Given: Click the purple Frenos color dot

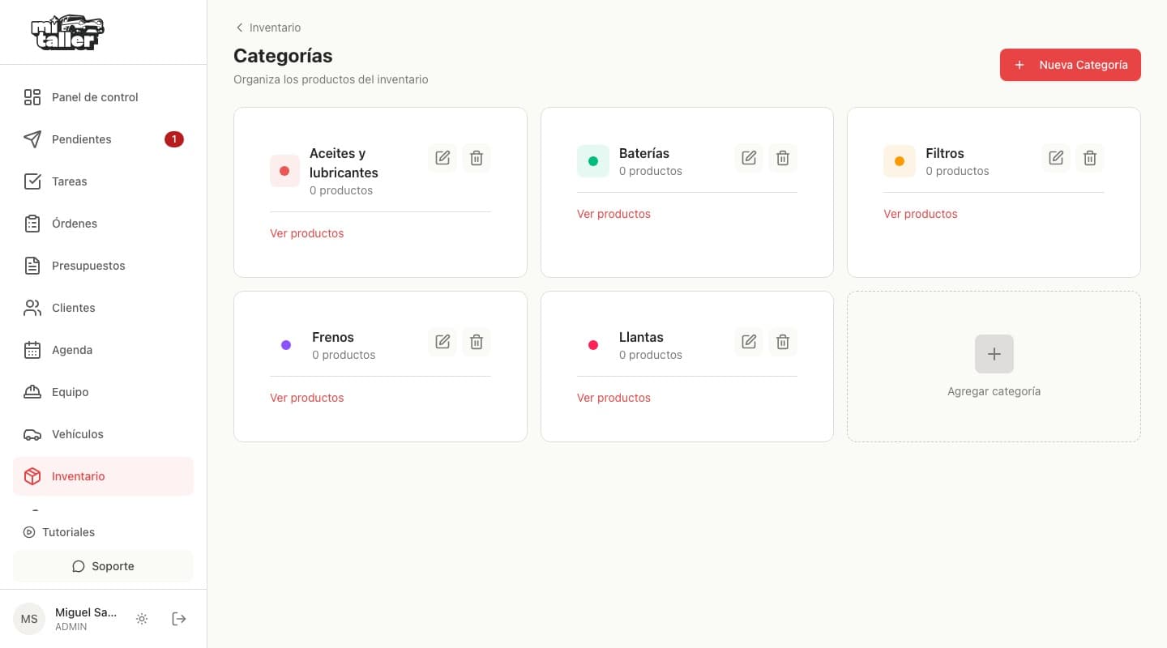Looking at the screenshot, I should tap(286, 345).
